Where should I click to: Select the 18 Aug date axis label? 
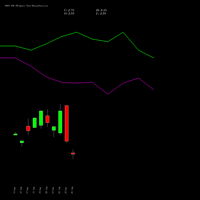[34, 190]
